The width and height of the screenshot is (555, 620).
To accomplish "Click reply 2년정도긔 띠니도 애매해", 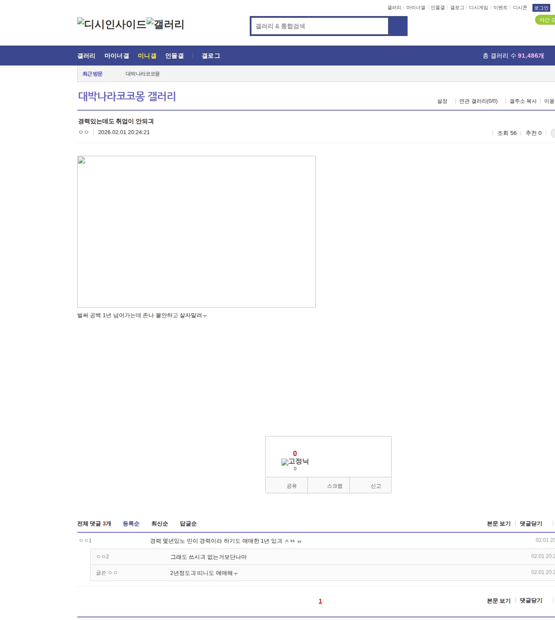I will 204,573.
